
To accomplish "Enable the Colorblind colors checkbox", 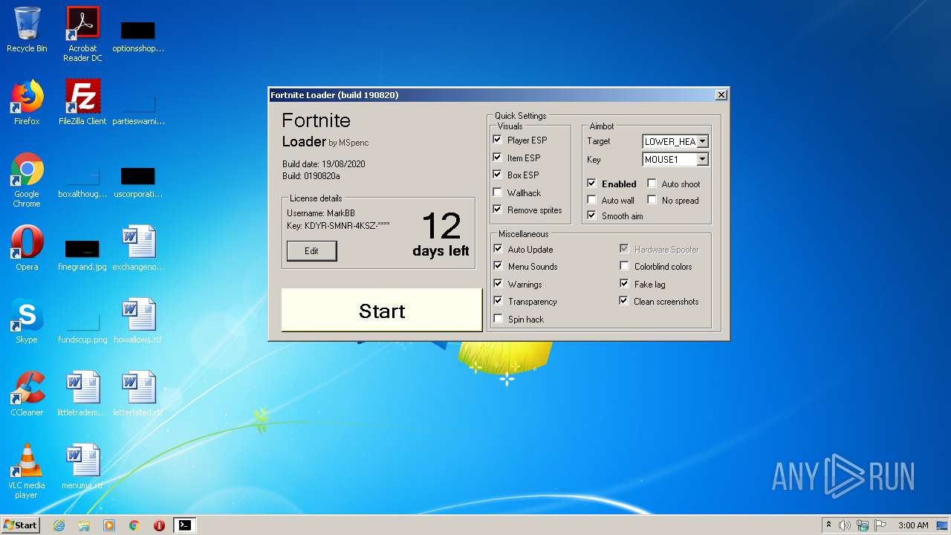I will pyautogui.click(x=624, y=266).
